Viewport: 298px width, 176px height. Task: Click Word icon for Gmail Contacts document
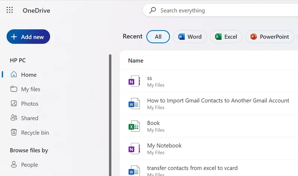(x=134, y=104)
